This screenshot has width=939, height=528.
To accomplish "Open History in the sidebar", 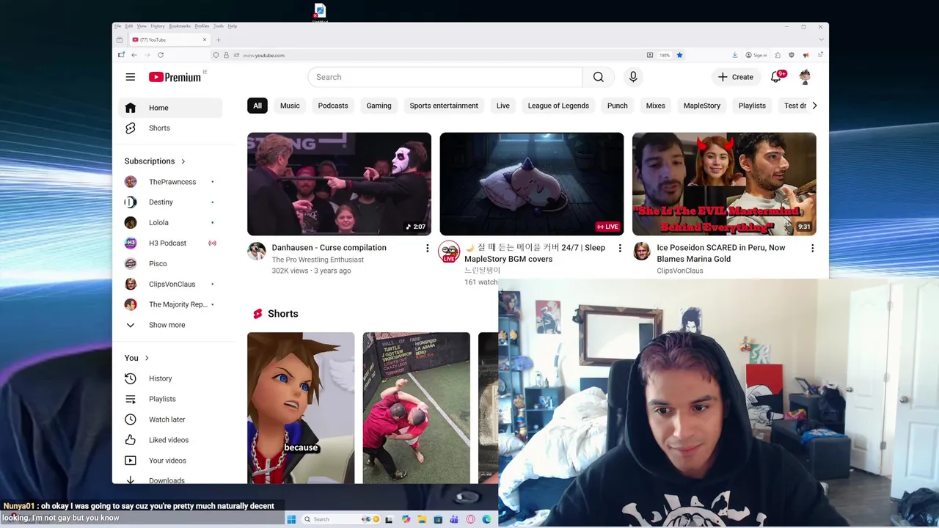I will pyautogui.click(x=170, y=378).
